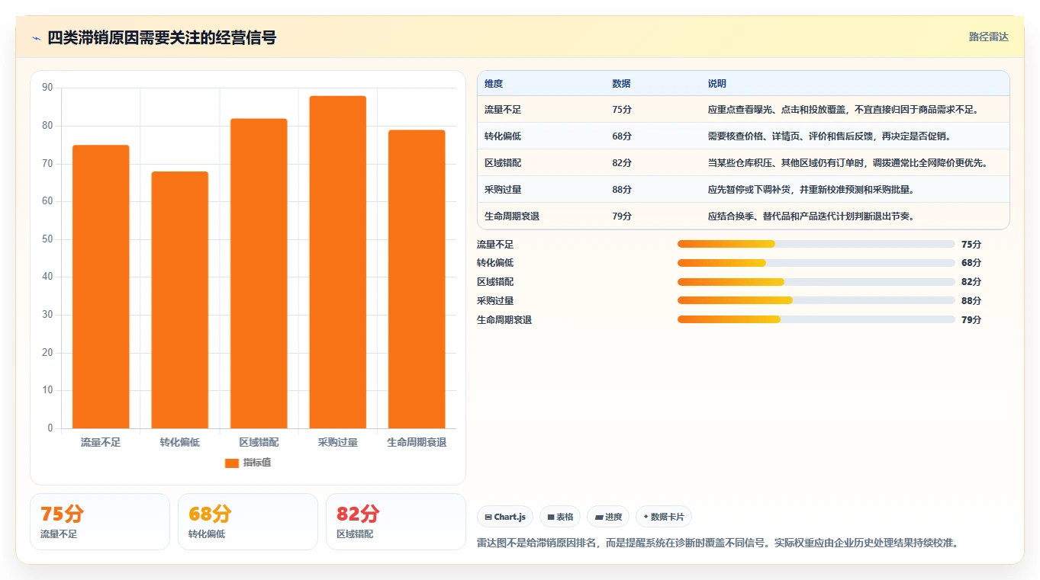Click 采购过量 progress bar
Screen dimensions: 1040x580
(x=816, y=300)
